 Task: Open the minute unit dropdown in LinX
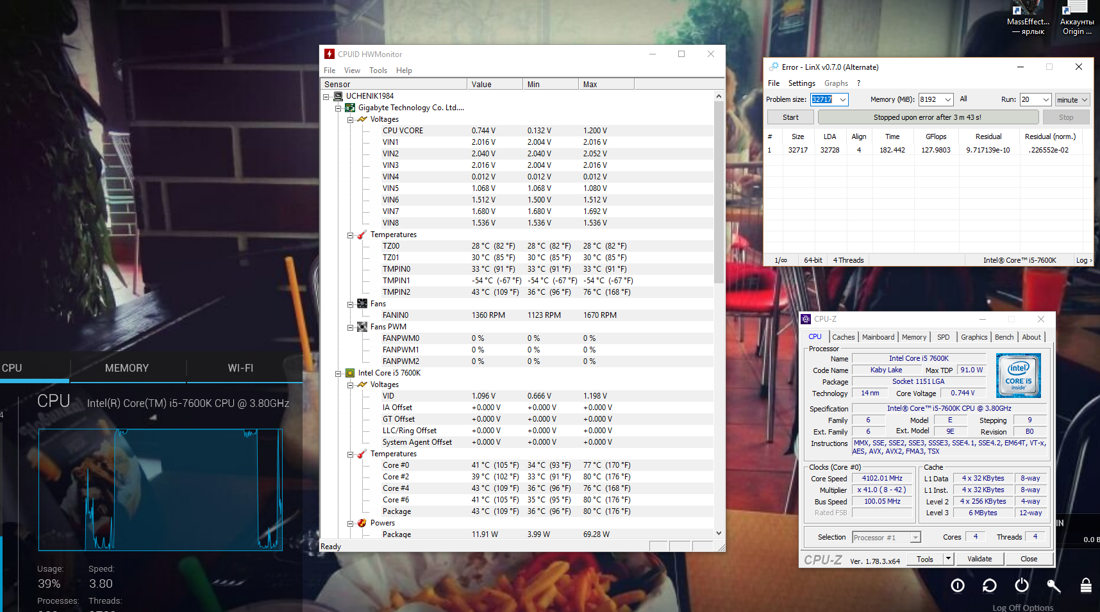tap(1072, 99)
